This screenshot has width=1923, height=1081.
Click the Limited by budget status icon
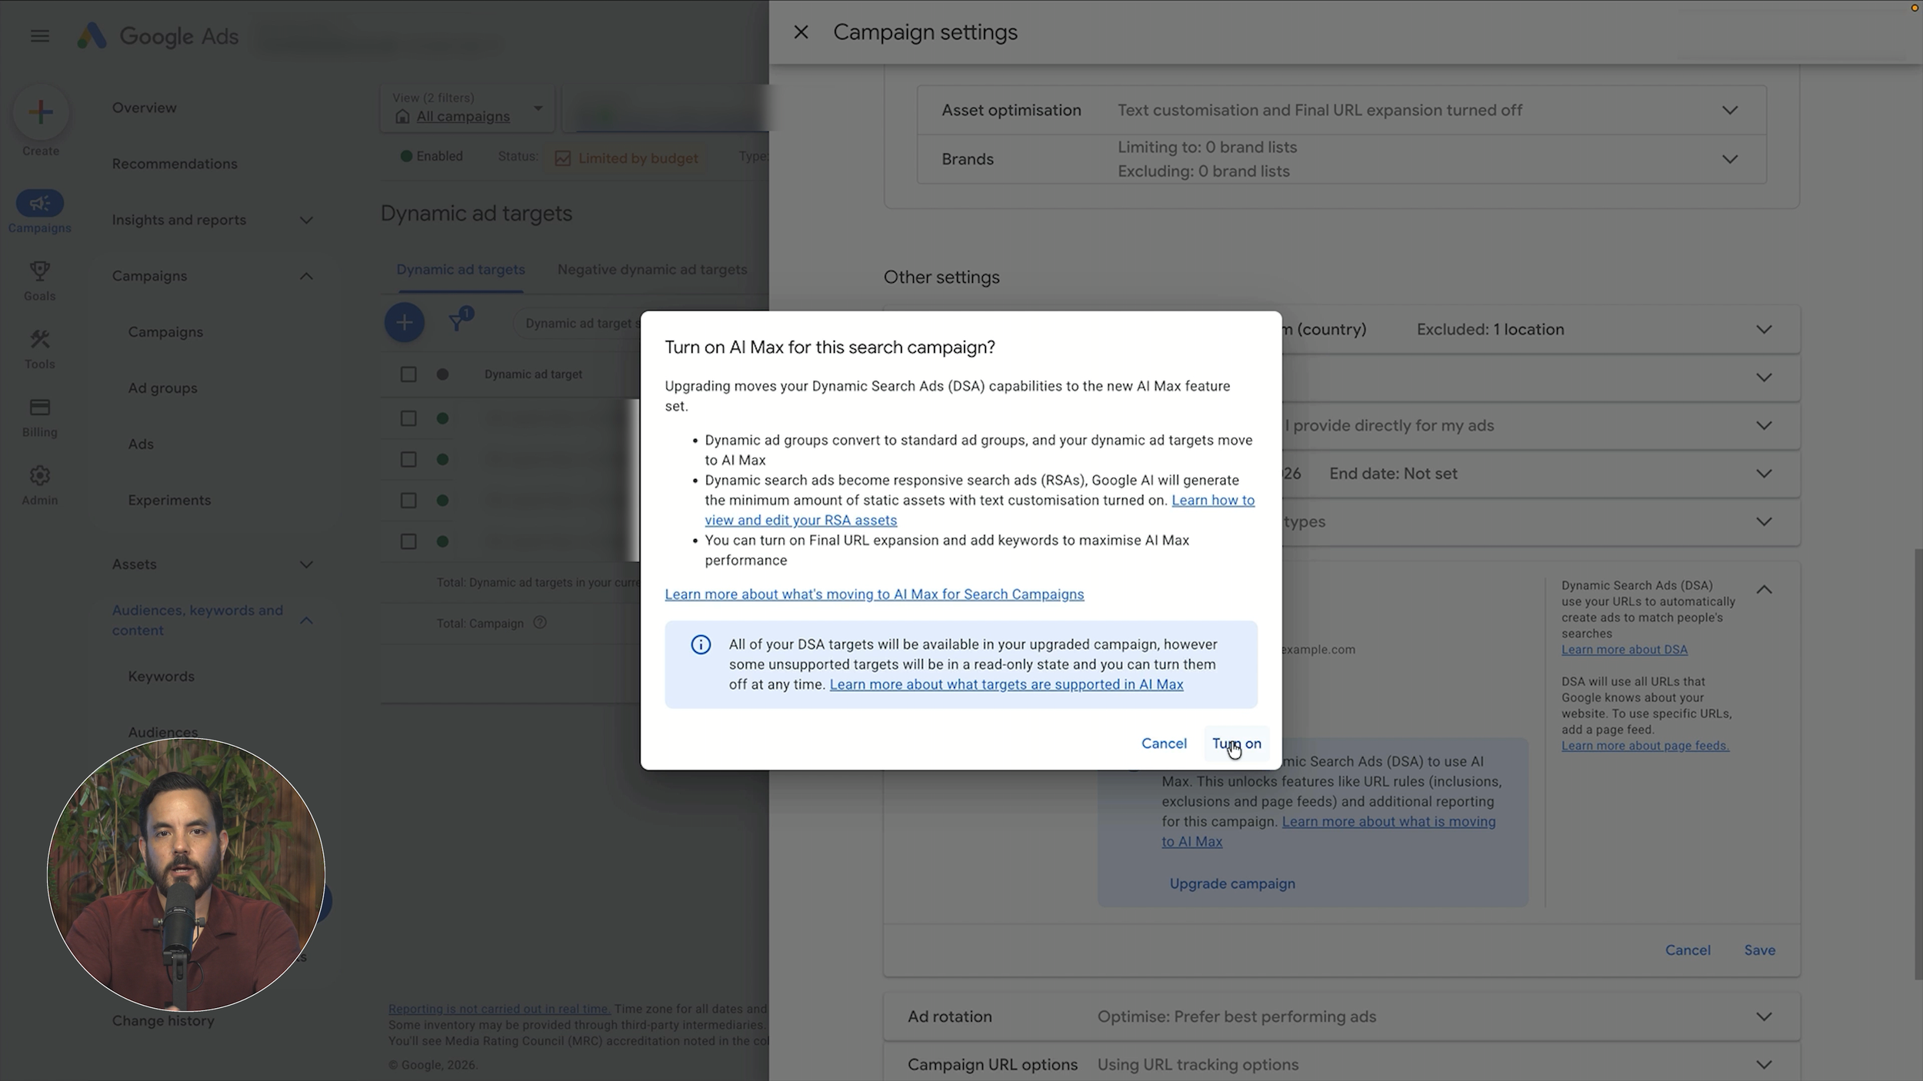pyautogui.click(x=563, y=158)
